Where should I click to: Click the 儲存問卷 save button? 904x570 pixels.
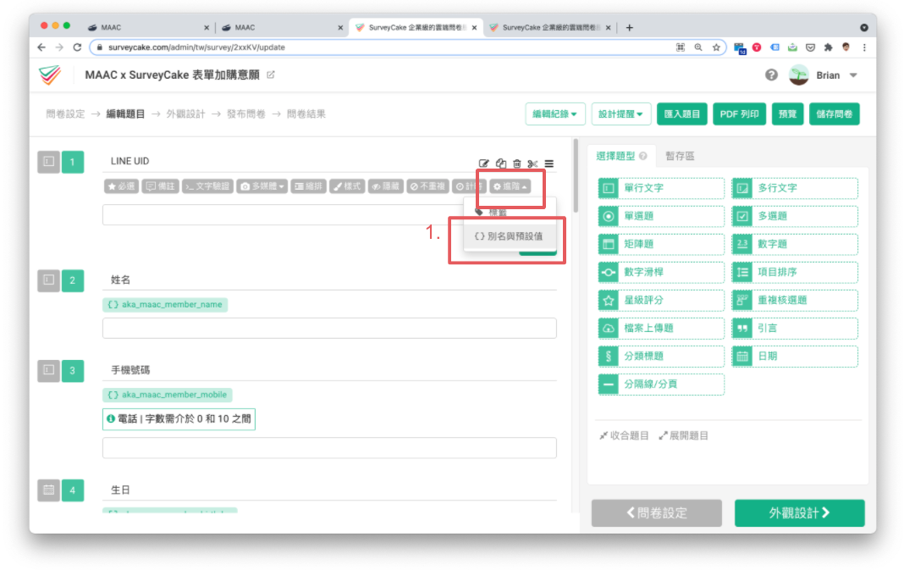pyautogui.click(x=835, y=113)
